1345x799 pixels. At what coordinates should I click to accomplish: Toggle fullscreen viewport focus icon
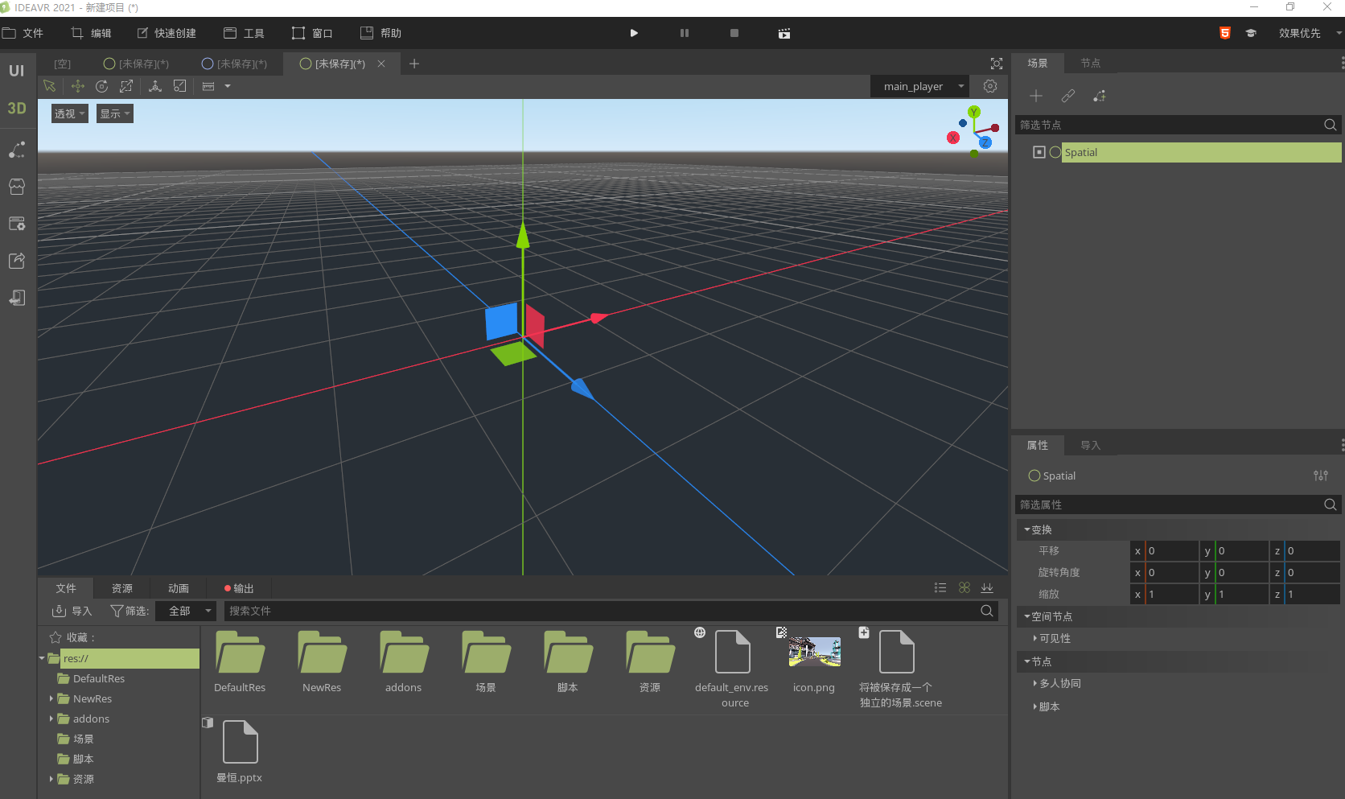click(x=997, y=64)
